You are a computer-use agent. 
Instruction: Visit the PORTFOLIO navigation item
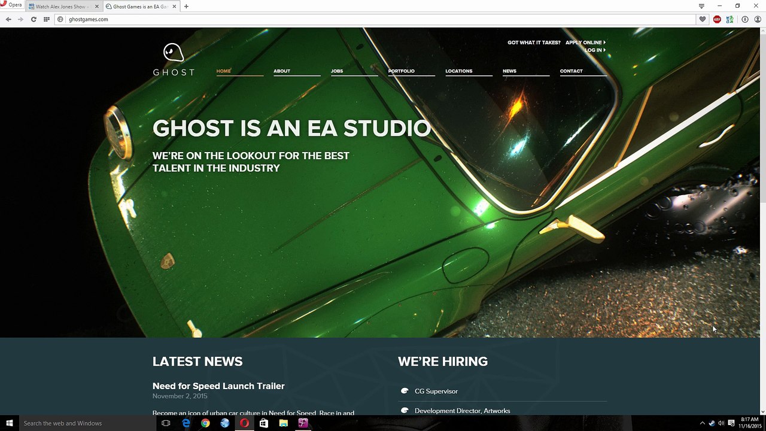tap(401, 71)
